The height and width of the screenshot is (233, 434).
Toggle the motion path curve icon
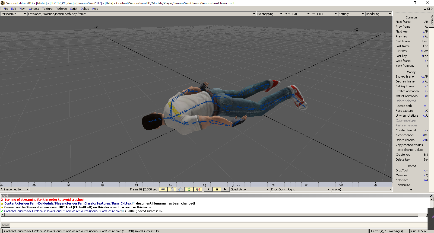tap(180, 189)
